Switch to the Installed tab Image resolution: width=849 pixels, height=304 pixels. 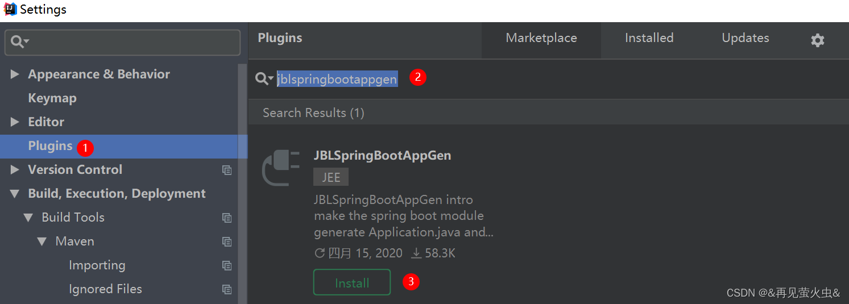click(649, 38)
